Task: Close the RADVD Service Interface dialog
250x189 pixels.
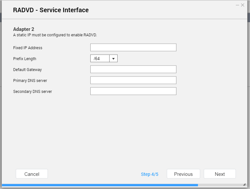Action: click(x=243, y=5)
